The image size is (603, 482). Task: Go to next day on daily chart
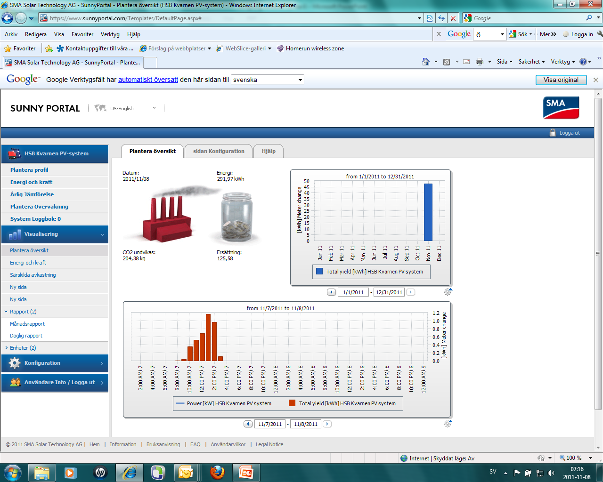click(327, 424)
